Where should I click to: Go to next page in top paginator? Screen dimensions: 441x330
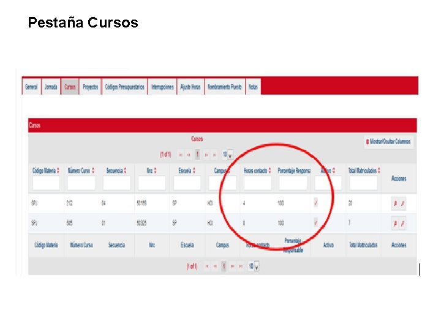tap(206, 155)
